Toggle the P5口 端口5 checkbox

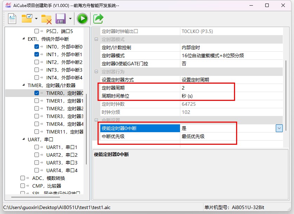pos(36,31)
